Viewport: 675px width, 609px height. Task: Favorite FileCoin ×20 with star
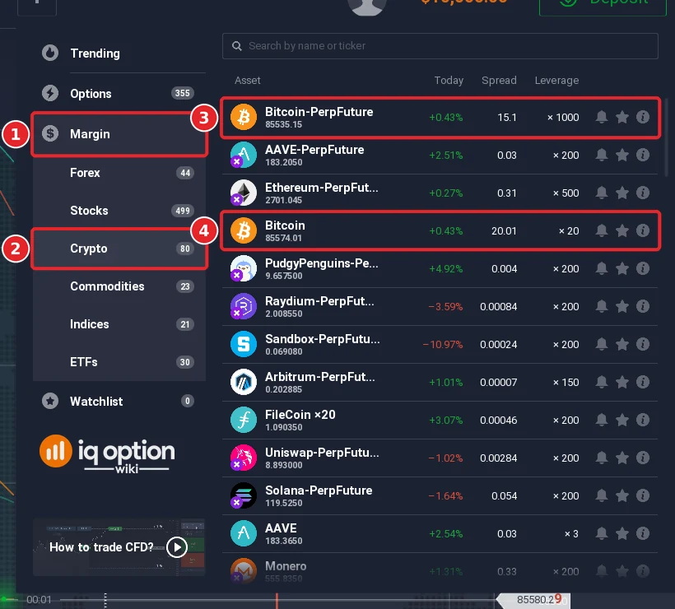(x=622, y=420)
